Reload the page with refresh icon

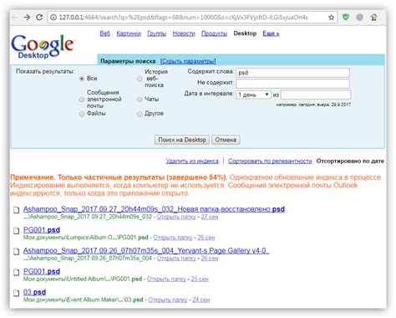pyautogui.click(x=39, y=18)
